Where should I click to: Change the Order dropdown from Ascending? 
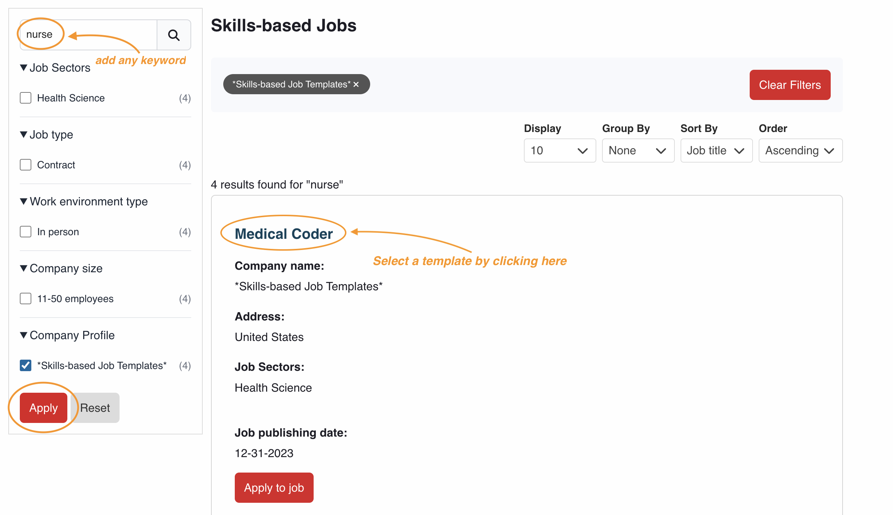point(800,151)
